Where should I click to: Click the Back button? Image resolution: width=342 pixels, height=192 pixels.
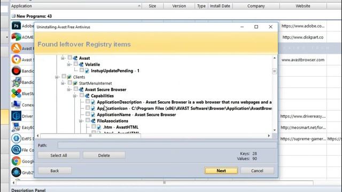click(x=55, y=171)
